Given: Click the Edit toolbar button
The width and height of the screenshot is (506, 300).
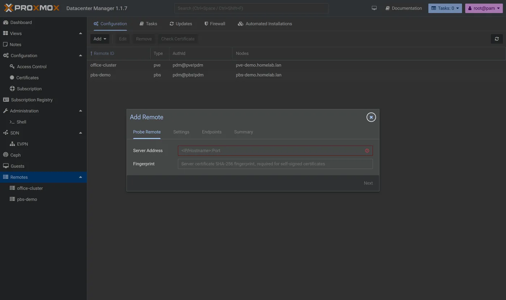Looking at the screenshot, I should (x=123, y=39).
